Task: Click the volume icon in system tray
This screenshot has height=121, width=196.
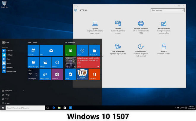Action: [183, 108]
